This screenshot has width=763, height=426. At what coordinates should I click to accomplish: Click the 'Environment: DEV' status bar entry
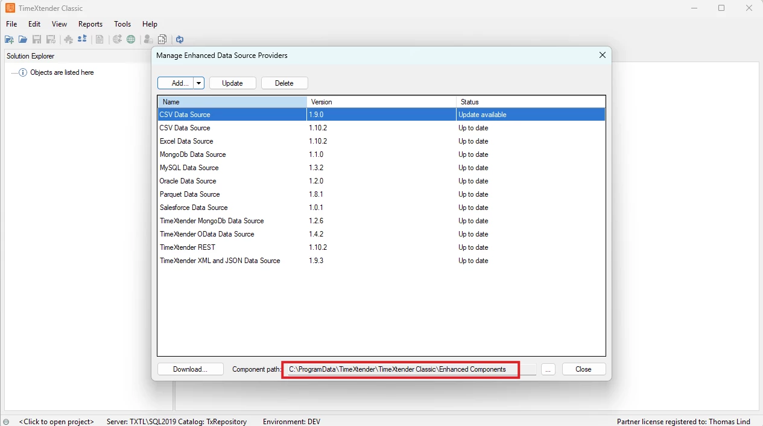click(291, 422)
